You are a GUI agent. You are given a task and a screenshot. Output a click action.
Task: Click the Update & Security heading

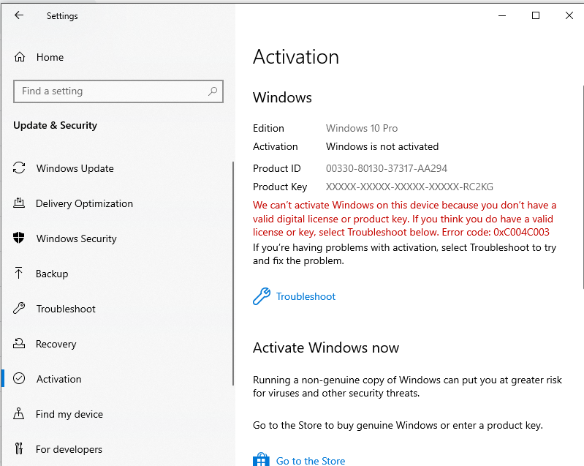click(55, 126)
